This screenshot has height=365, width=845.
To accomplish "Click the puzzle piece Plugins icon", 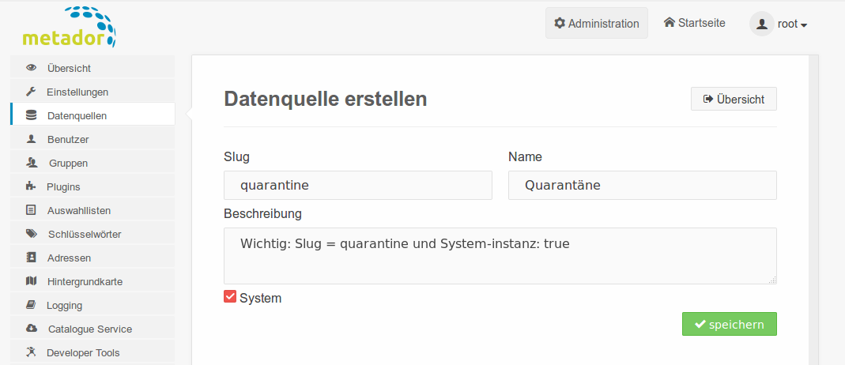I will (32, 186).
